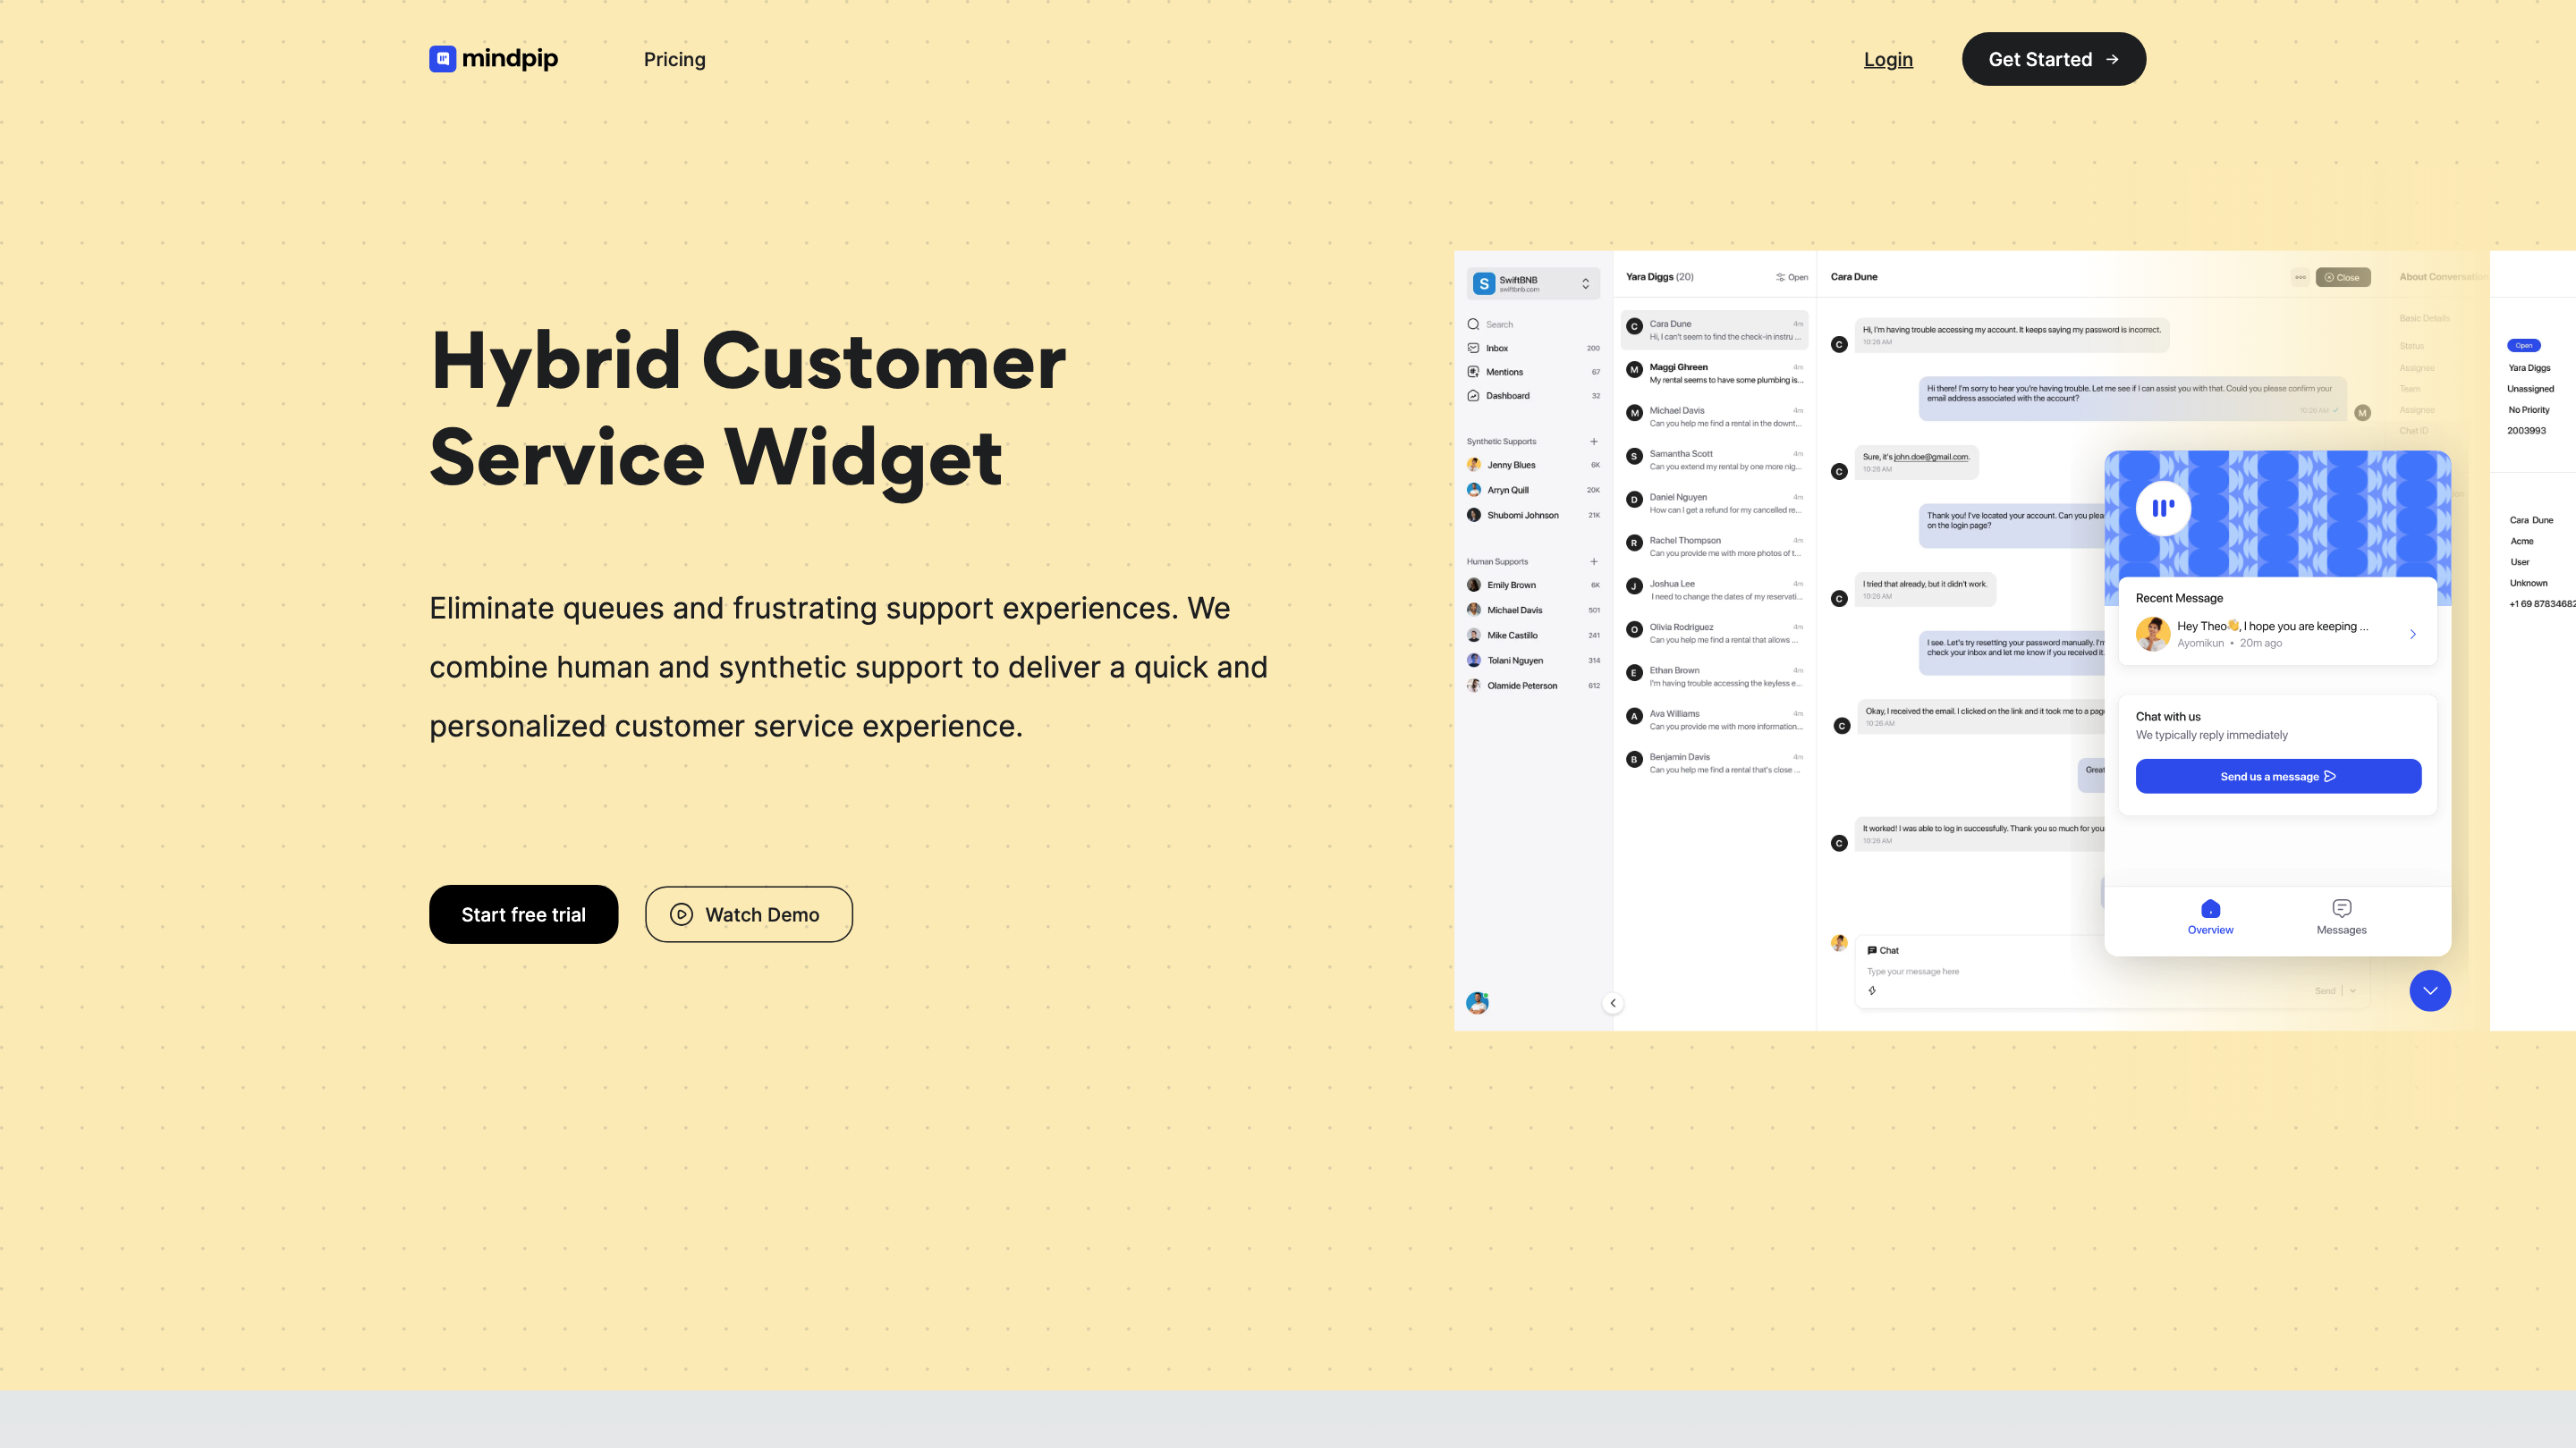Select the Overview tab in widget
Viewport: 2576px width, 1448px height.
2210,915
